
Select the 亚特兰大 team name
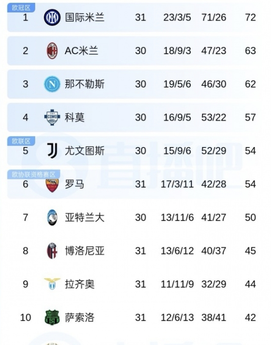(x=85, y=217)
